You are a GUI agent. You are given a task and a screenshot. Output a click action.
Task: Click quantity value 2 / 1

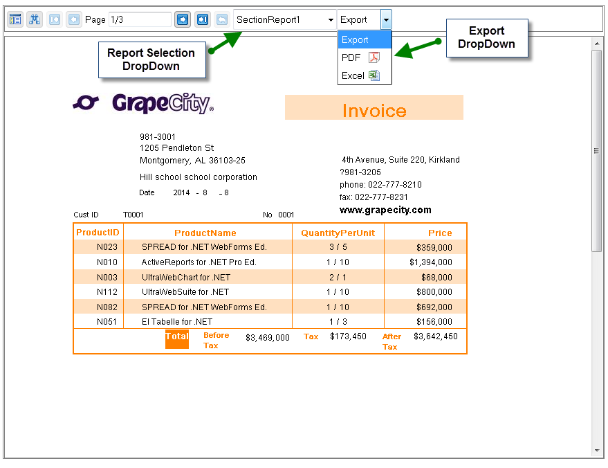click(338, 278)
